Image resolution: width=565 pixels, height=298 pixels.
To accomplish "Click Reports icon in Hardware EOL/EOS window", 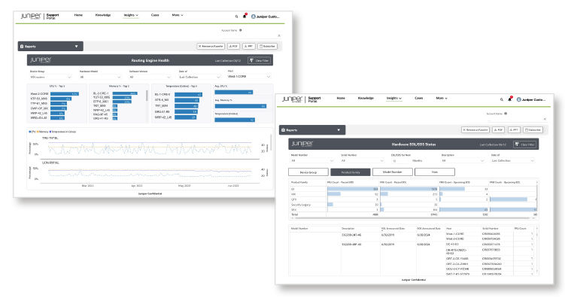I will [x=283, y=130].
